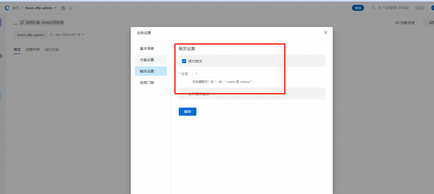
Task: Click the 分支 branch input field
Action: point(226,74)
